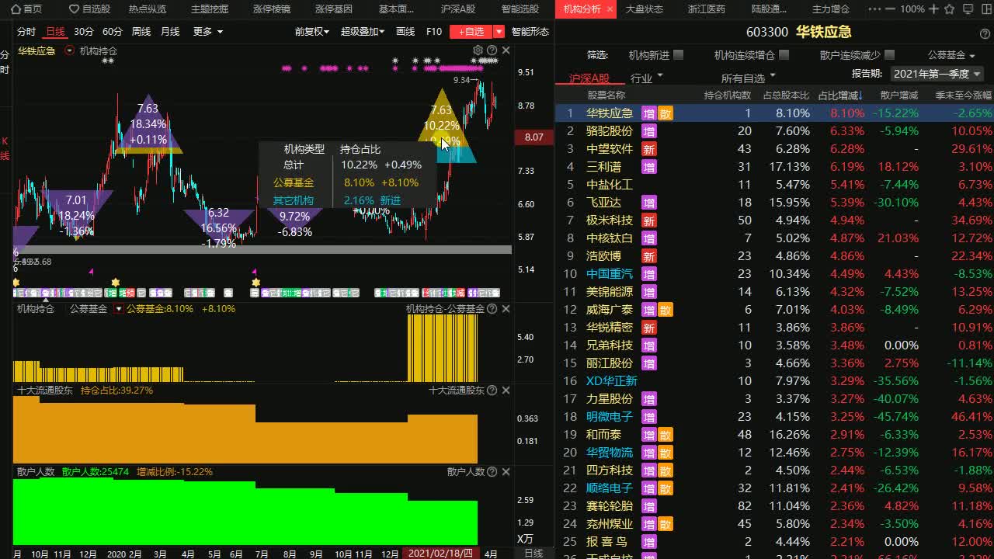Close the main chart overlay panel
The height and width of the screenshot is (559, 994).
[x=506, y=50]
